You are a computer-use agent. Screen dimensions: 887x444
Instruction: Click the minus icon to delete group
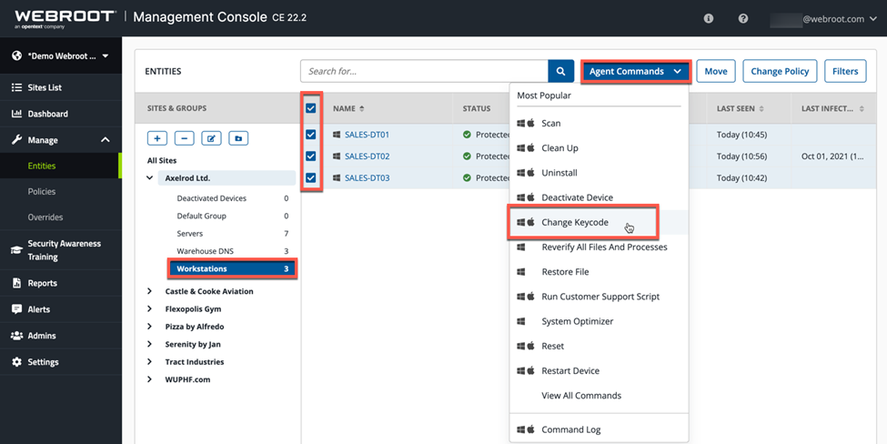(185, 138)
